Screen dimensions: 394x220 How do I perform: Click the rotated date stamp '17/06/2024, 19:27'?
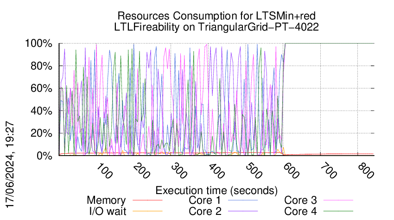[x=10, y=165]
